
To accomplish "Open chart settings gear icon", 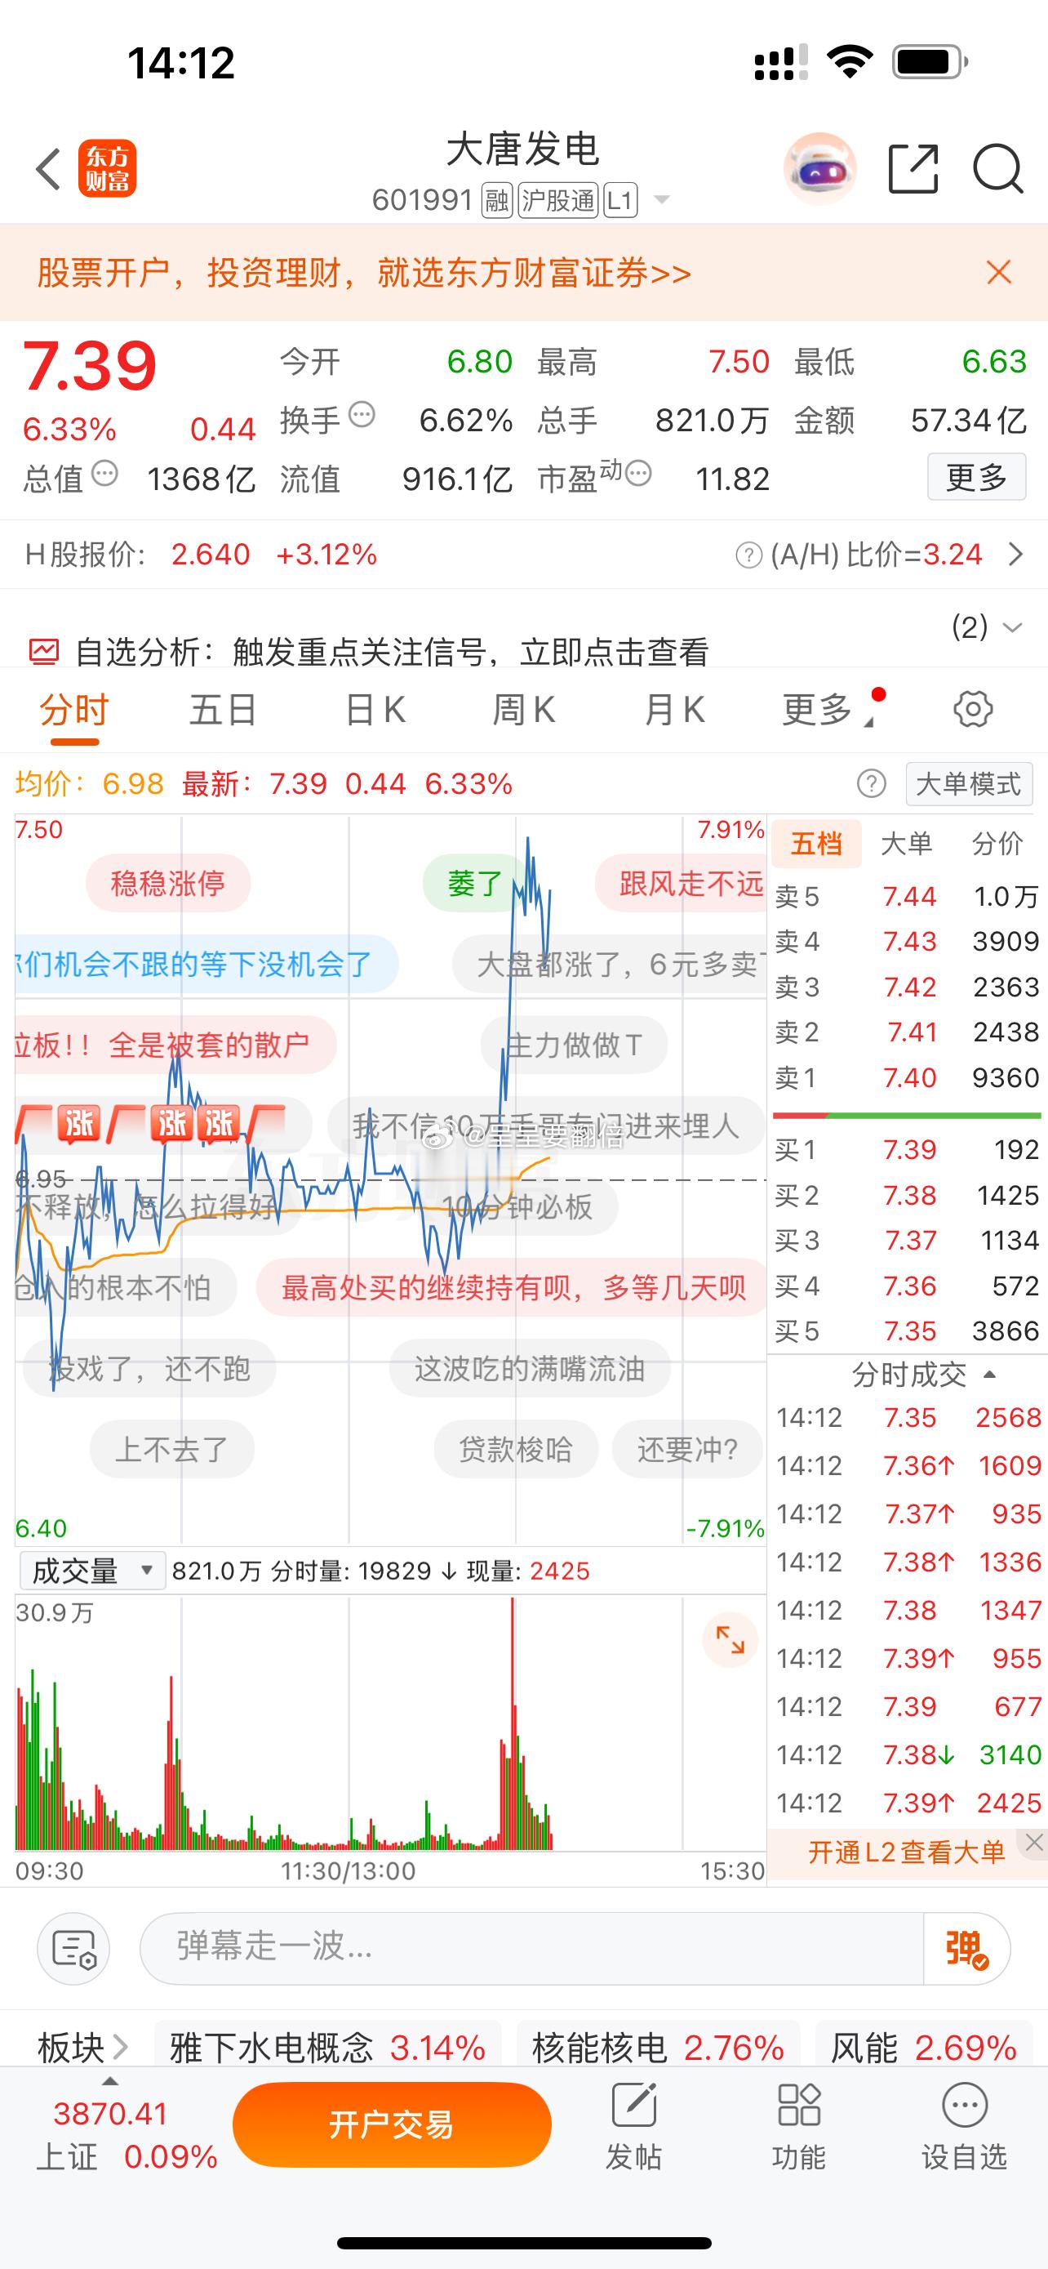I will click(x=972, y=709).
